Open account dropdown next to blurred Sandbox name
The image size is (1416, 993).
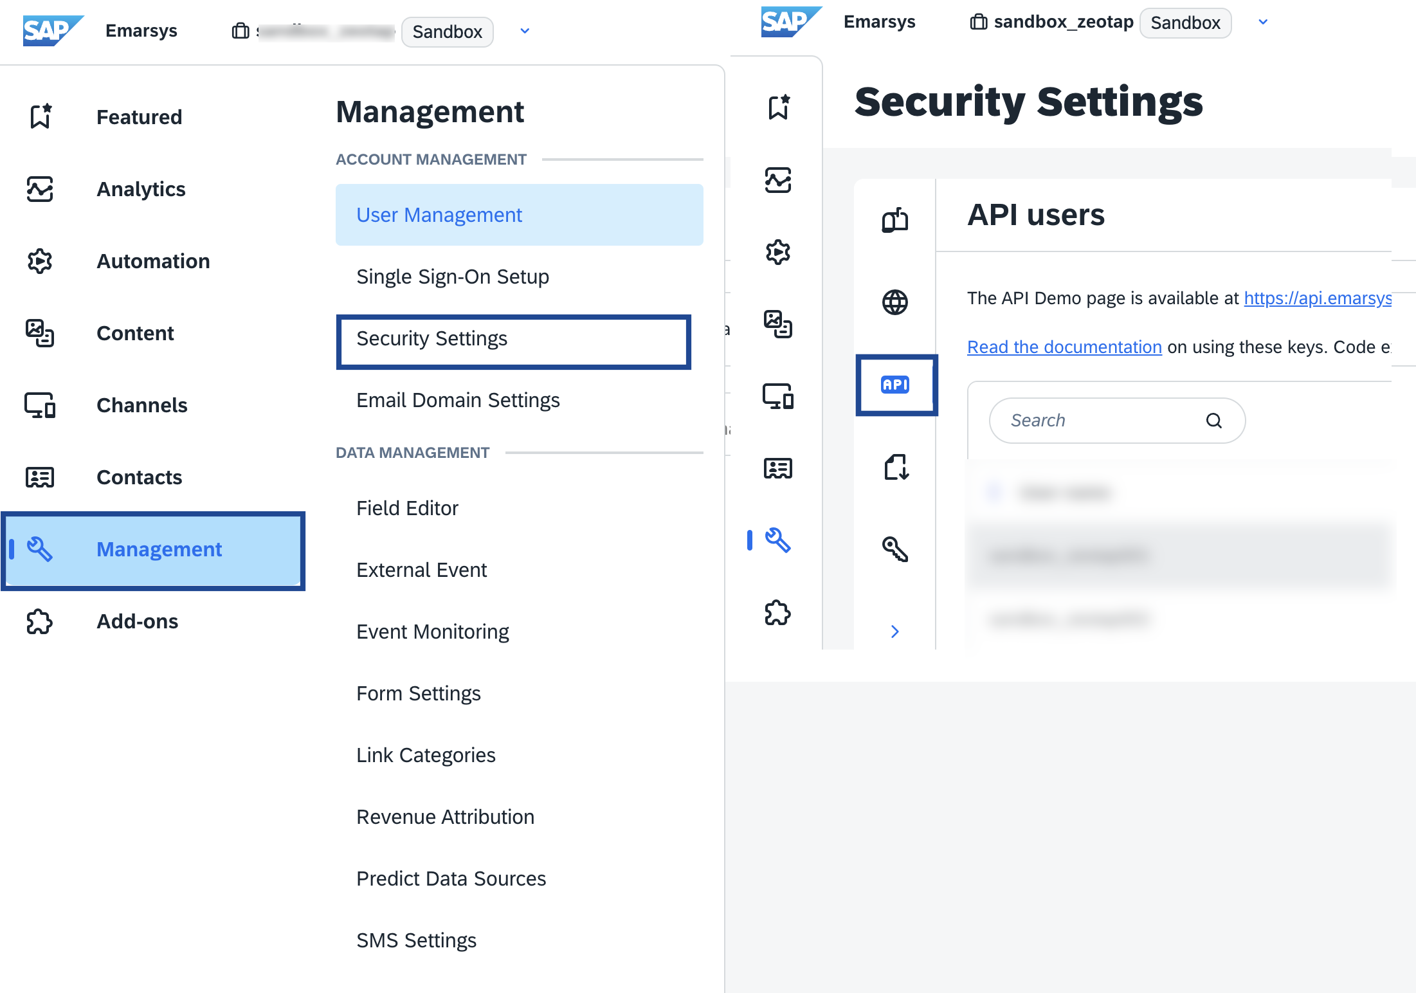(x=525, y=31)
